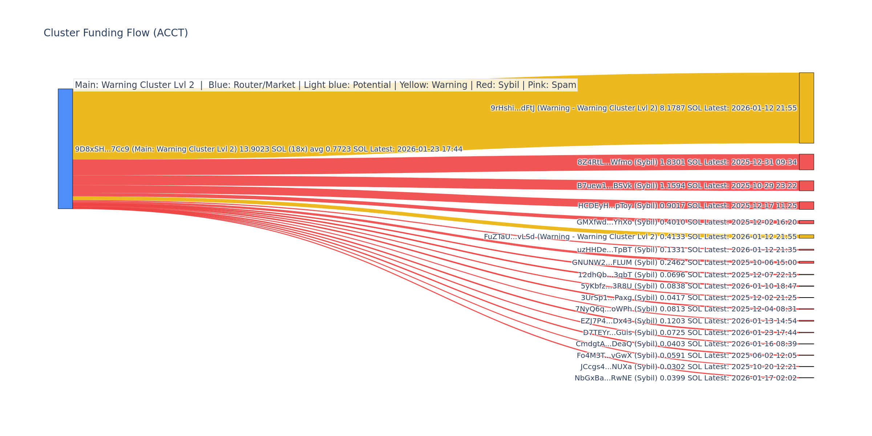
Task: Click the Fo4M3T...vGwX Sybil label
Action: (x=687, y=356)
